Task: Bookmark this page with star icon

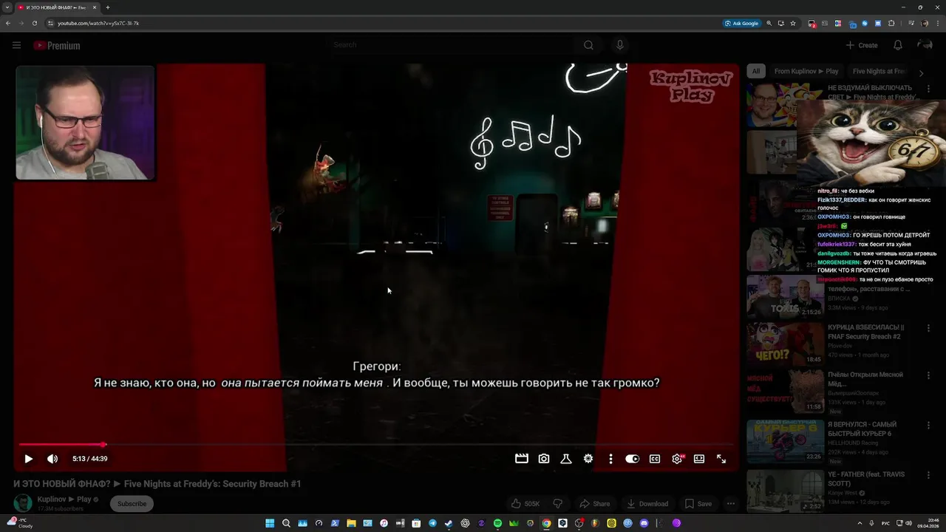Action: [793, 23]
